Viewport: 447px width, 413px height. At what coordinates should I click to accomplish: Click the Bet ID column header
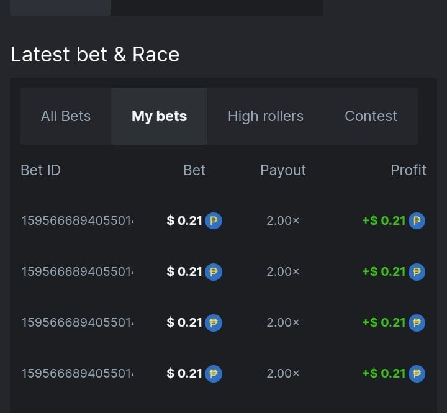click(40, 170)
